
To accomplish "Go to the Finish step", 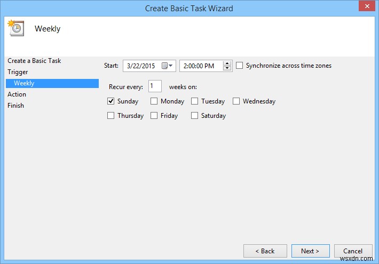I will coord(15,106).
